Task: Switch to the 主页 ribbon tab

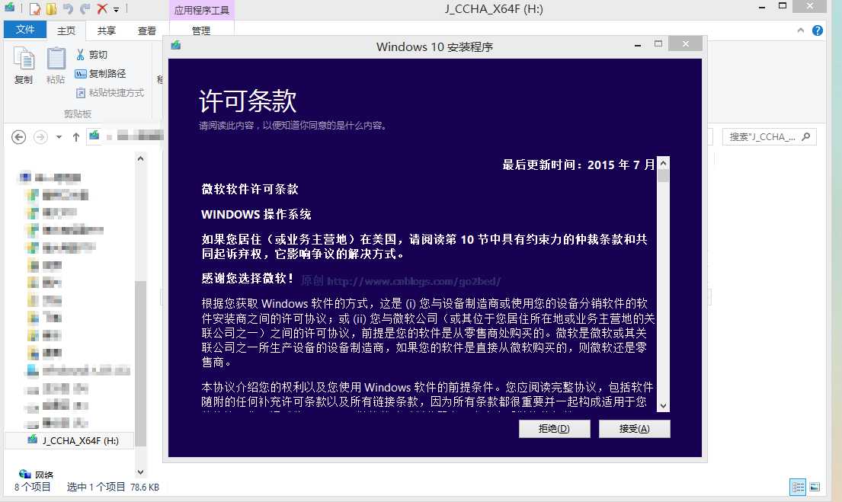Action: (x=66, y=30)
